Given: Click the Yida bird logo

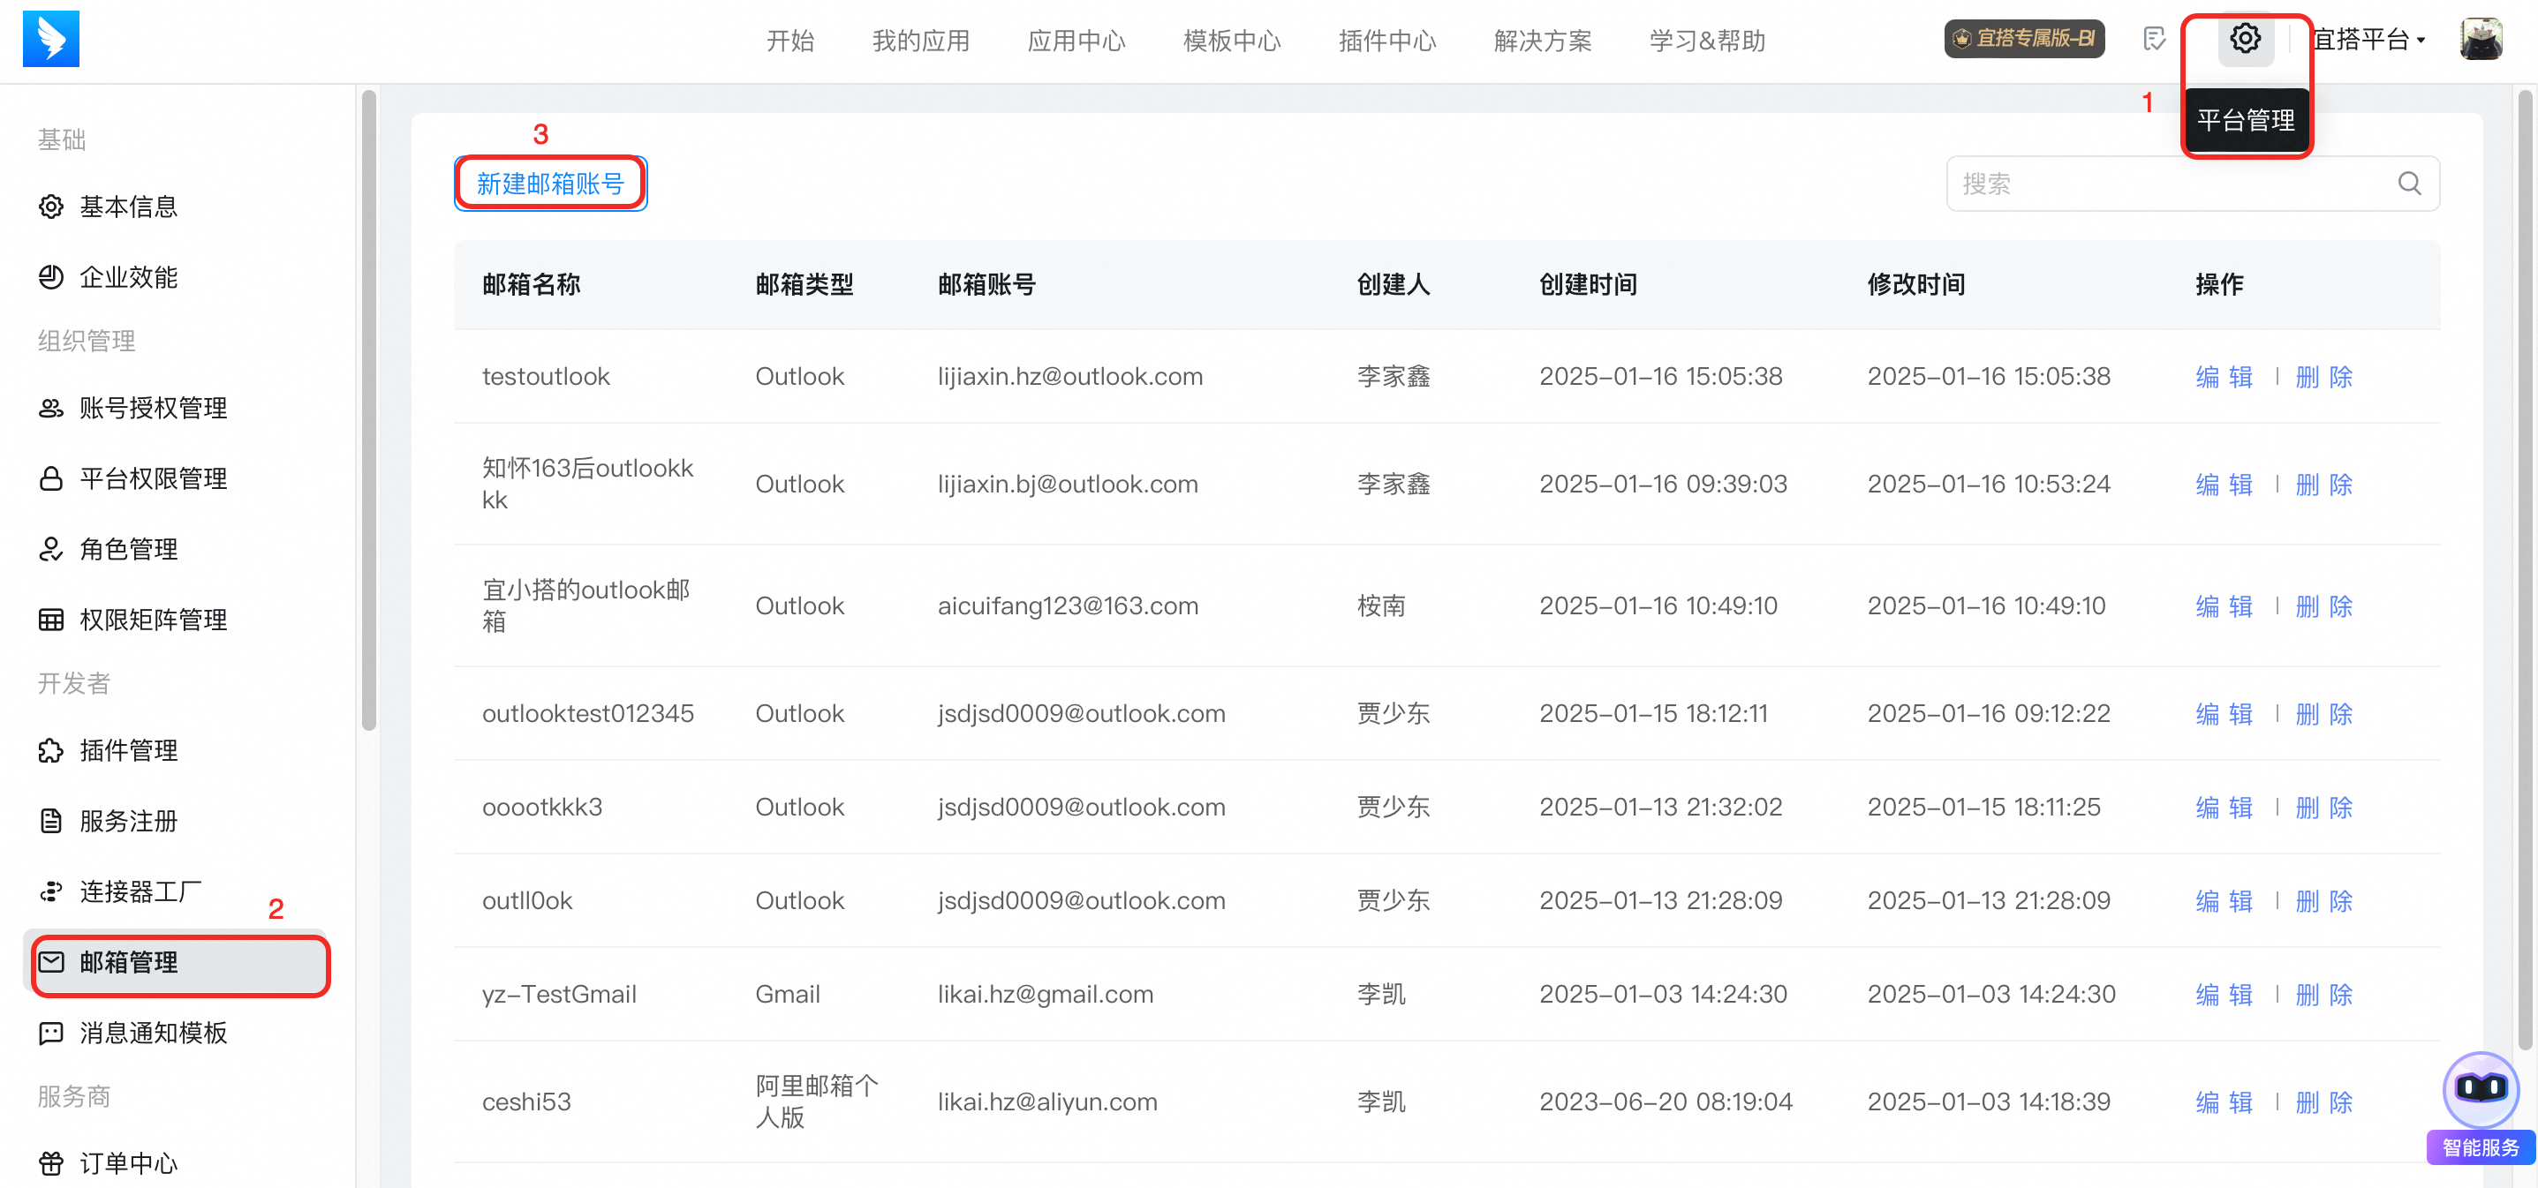Looking at the screenshot, I should tap(50, 40).
